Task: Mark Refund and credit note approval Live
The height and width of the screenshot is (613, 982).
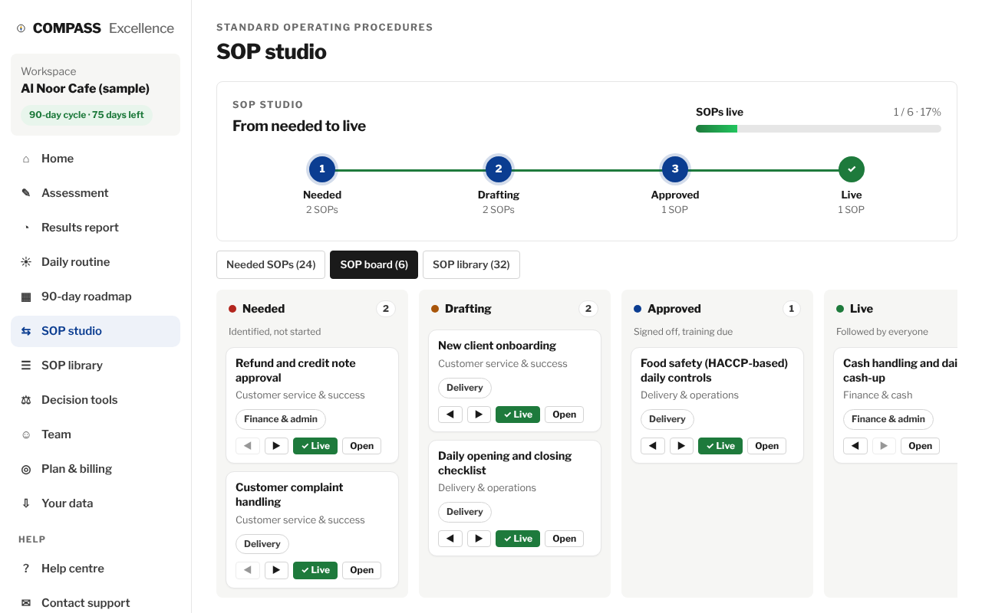Action: (x=315, y=446)
